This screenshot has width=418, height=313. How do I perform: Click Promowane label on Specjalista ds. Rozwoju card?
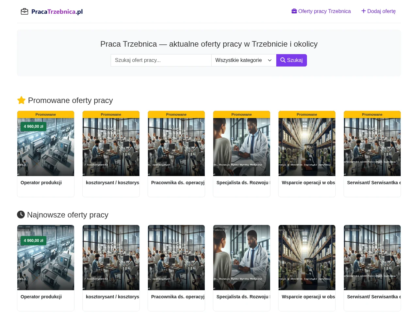(x=242, y=114)
